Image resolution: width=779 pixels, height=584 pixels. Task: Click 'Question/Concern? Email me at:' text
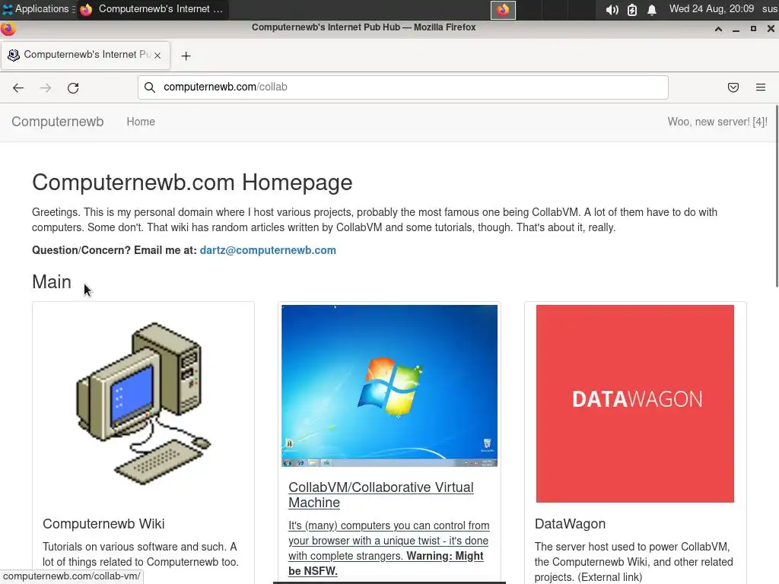(x=114, y=250)
